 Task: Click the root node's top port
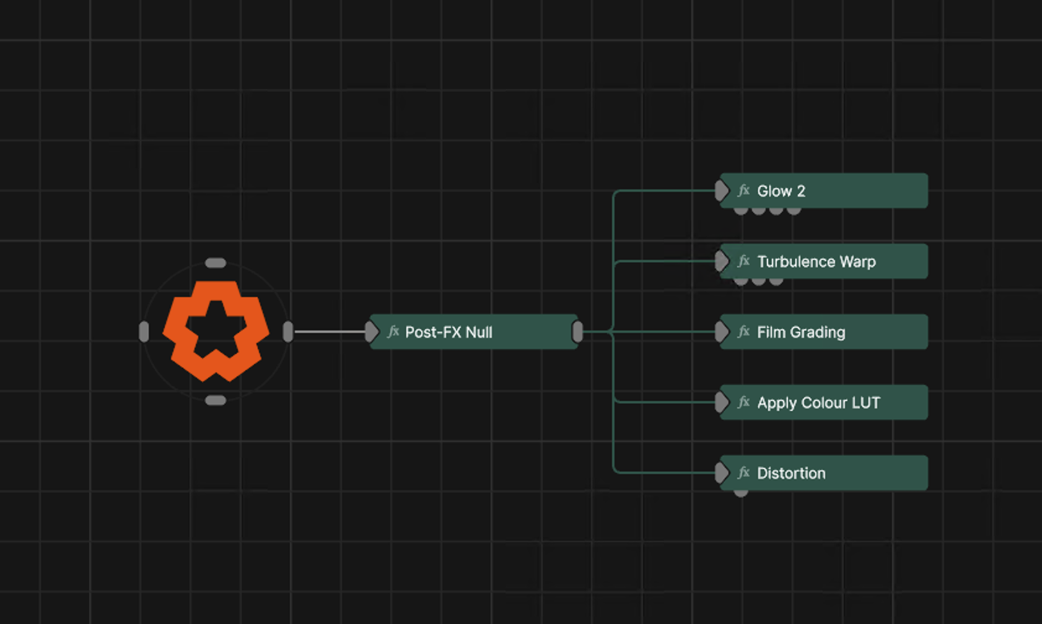216,263
